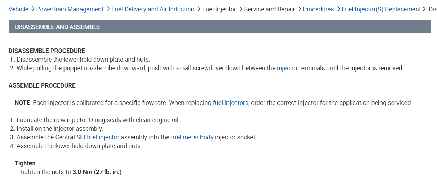The width and height of the screenshot is (437, 190).
Task: Follow the fuel injectors link in the NOTE
Action: (x=230, y=103)
